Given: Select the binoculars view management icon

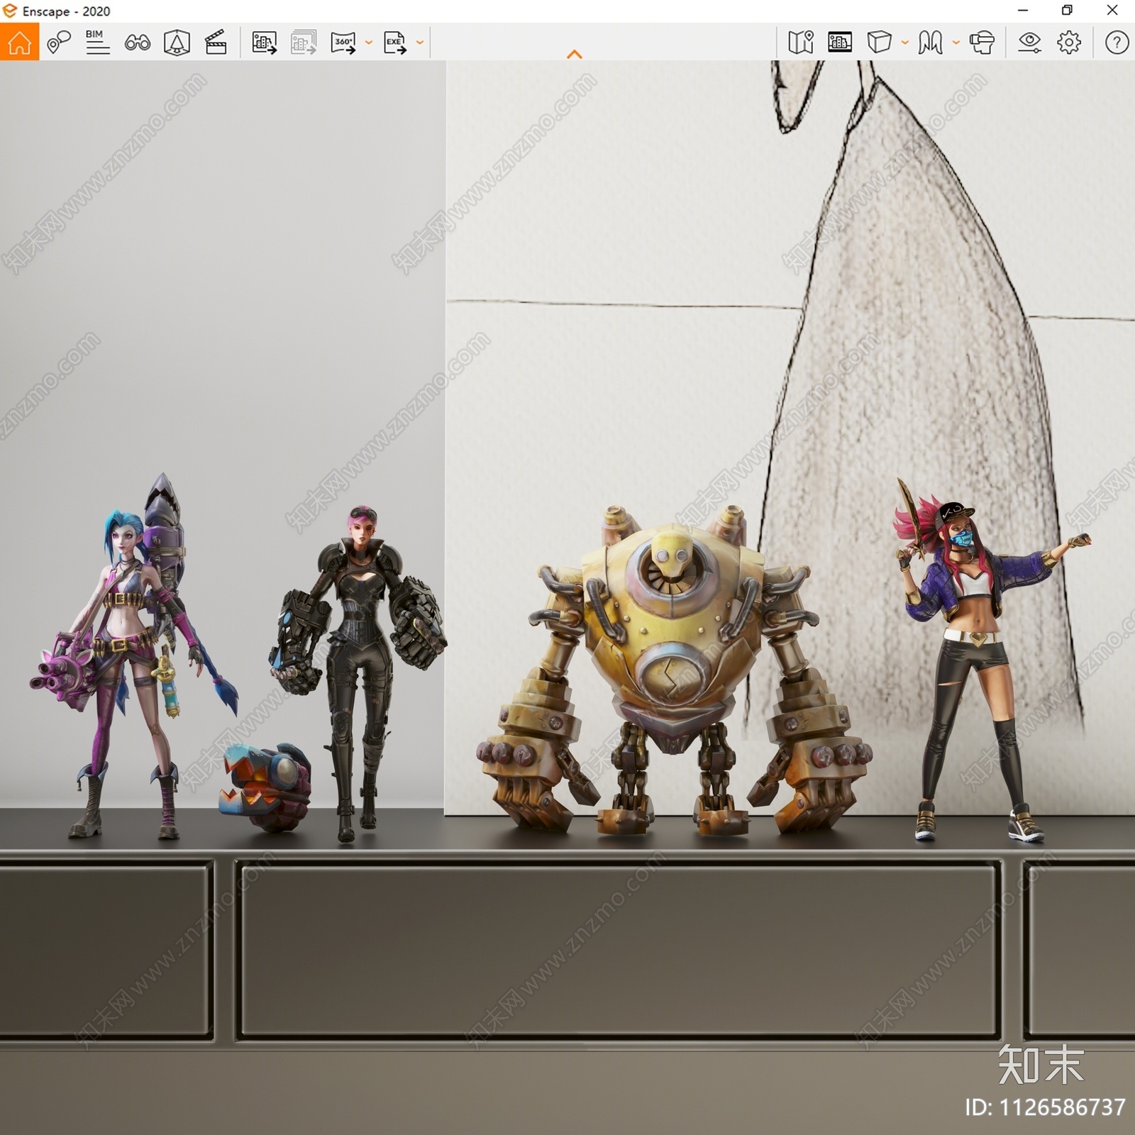Looking at the screenshot, I should click(137, 43).
